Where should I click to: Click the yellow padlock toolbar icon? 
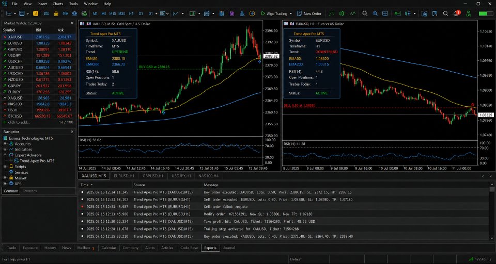coord(56,13)
